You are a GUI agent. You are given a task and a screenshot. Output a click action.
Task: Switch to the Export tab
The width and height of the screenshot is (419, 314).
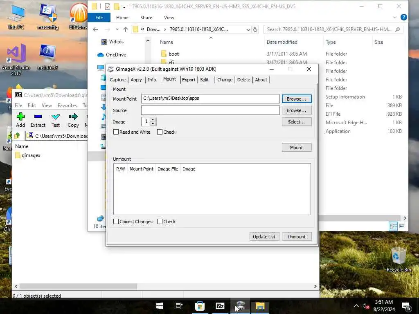click(x=189, y=80)
